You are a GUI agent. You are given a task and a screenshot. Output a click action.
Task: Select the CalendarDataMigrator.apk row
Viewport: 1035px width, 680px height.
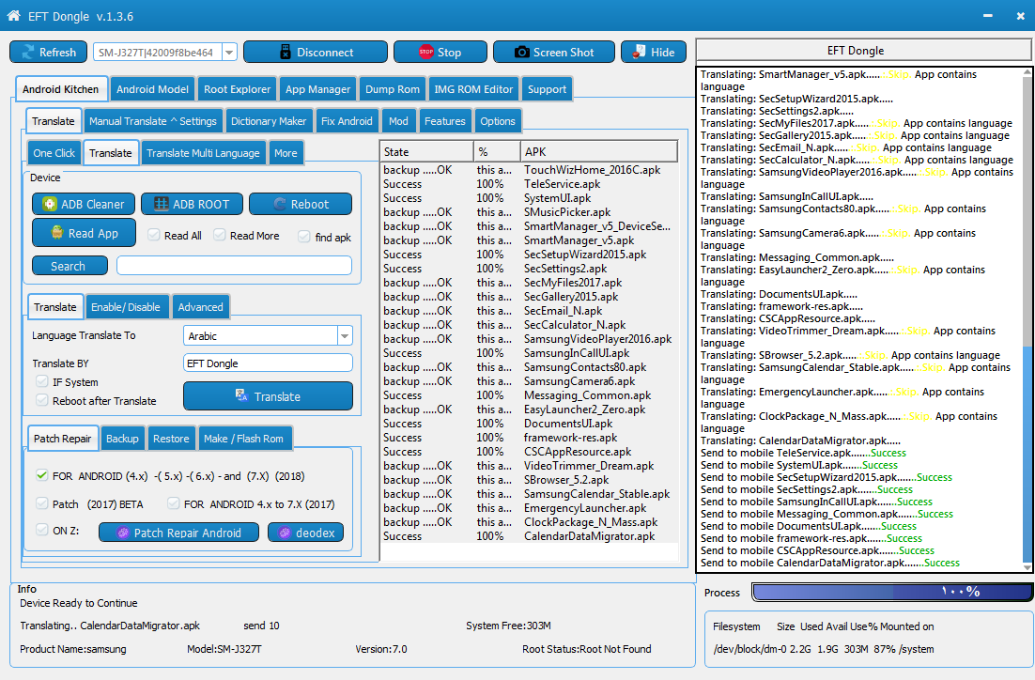(x=530, y=536)
